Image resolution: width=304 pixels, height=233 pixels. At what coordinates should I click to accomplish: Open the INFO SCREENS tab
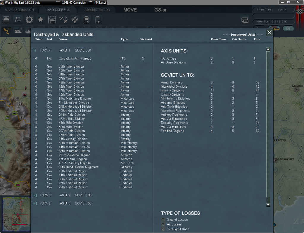(58, 10)
